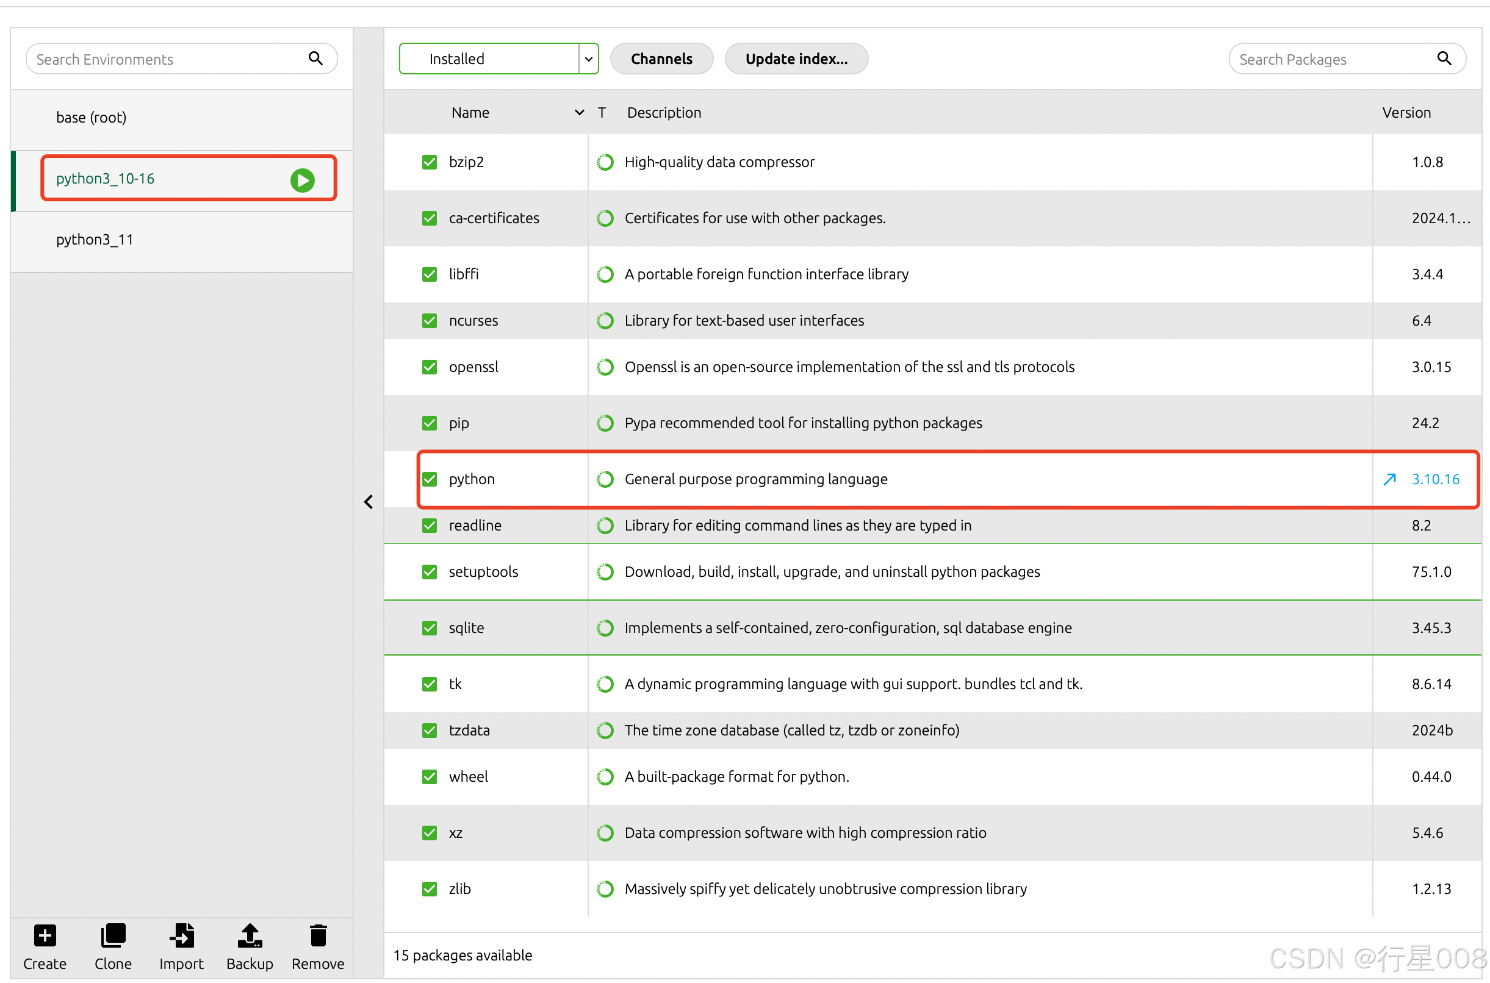The image size is (1490, 983).
Task: Click the Backup environment icon
Action: tap(250, 936)
